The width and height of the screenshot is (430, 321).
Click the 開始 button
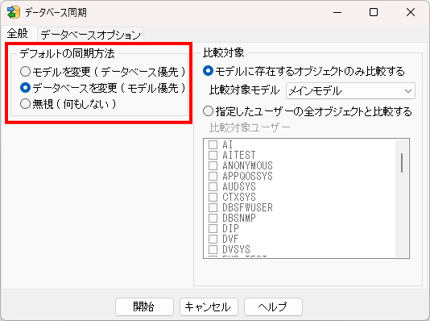[x=144, y=306]
